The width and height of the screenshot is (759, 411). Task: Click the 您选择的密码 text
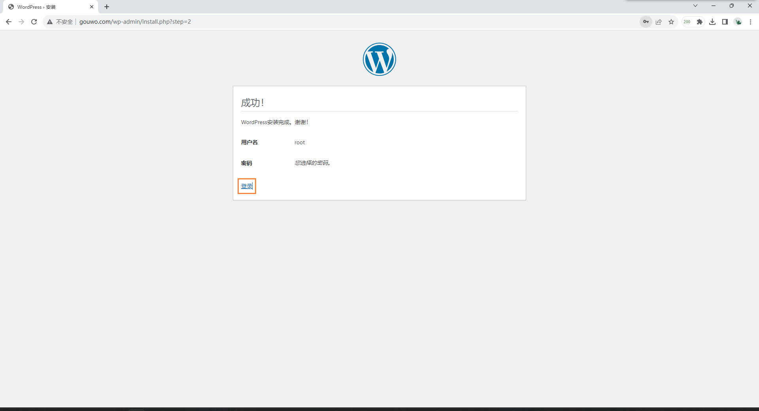312,163
